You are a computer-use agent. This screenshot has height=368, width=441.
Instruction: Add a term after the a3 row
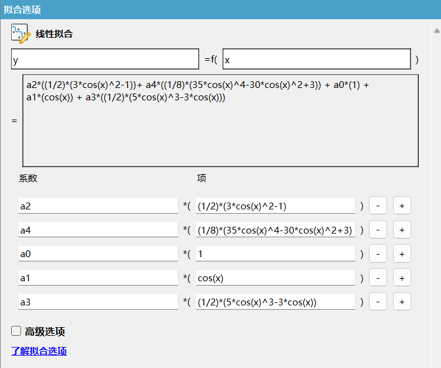[x=402, y=302]
